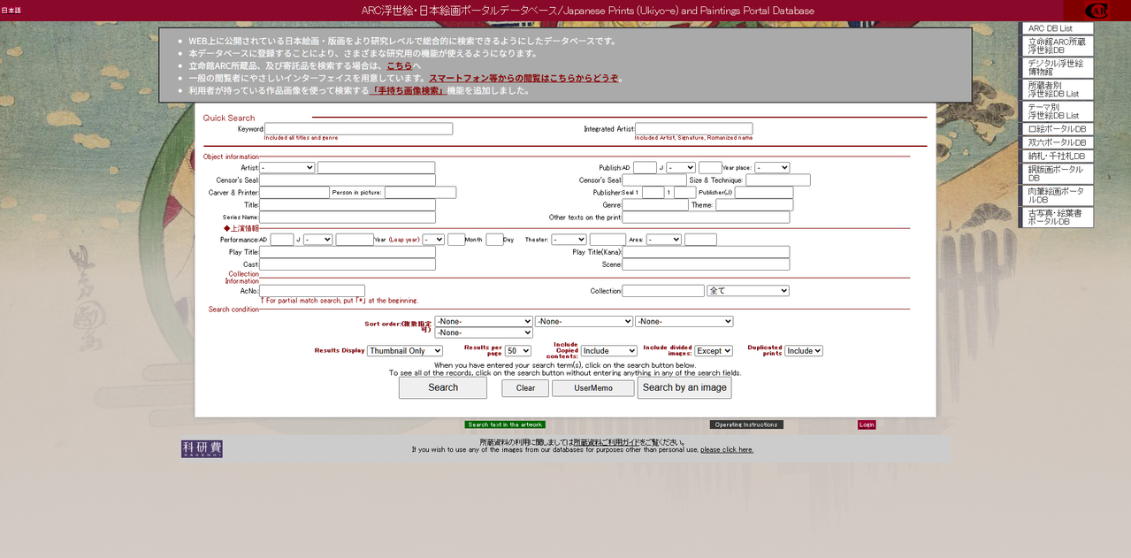Click the AcNo input field

pos(312,291)
